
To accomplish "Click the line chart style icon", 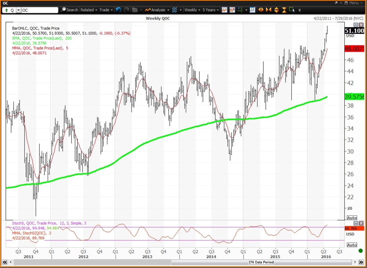I will pyautogui.click(x=224, y=10).
